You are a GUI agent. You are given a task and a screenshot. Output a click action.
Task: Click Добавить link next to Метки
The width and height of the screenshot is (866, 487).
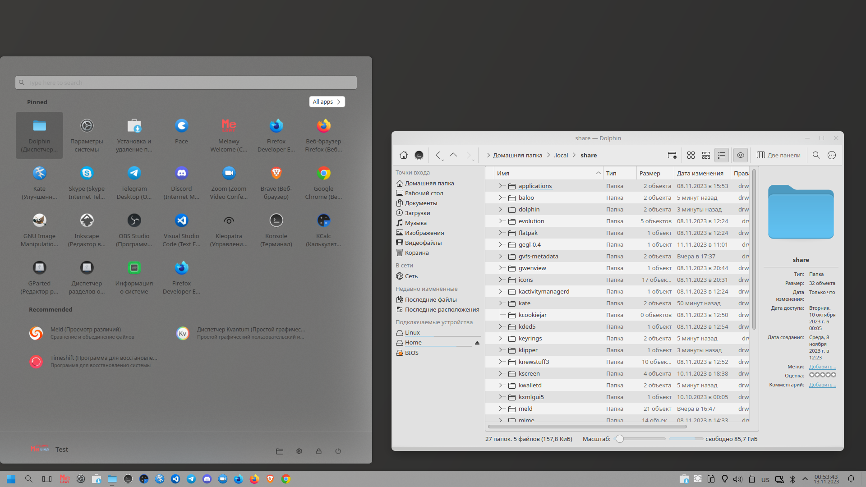point(822,367)
